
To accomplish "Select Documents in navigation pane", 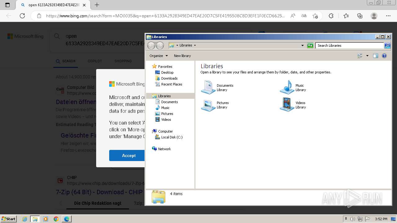I will [169, 102].
